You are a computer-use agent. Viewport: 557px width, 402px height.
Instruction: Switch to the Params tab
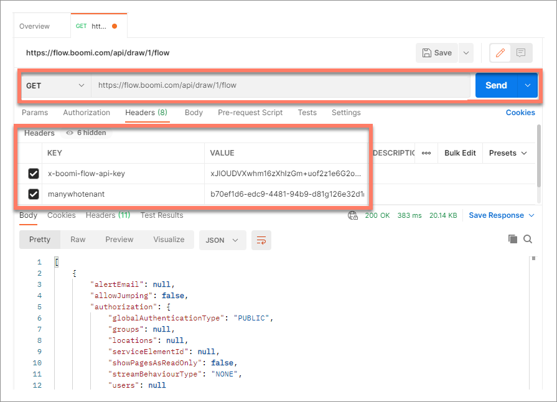[x=35, y=113]
